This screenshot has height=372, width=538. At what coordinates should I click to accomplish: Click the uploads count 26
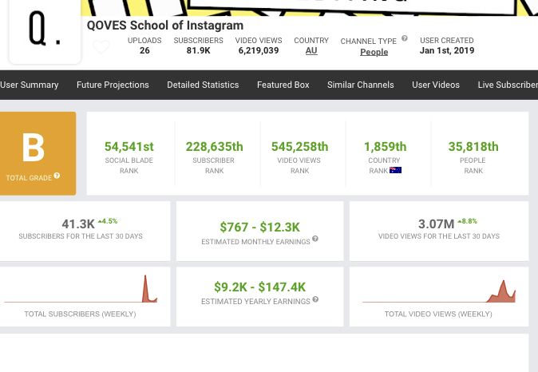[x=144, y=50]
